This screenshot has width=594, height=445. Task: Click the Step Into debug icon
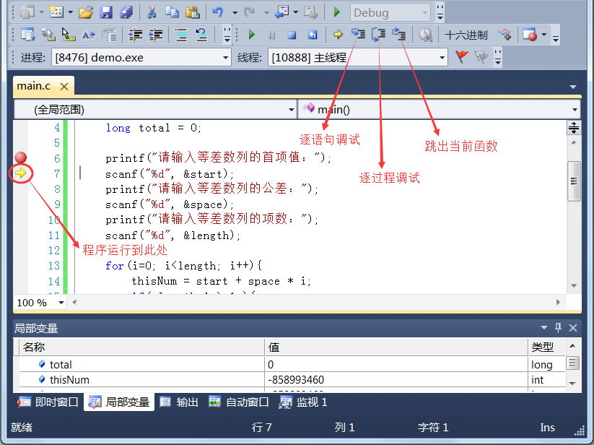coord(359,35)
